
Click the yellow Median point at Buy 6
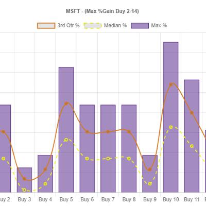[x=87, y=159]
